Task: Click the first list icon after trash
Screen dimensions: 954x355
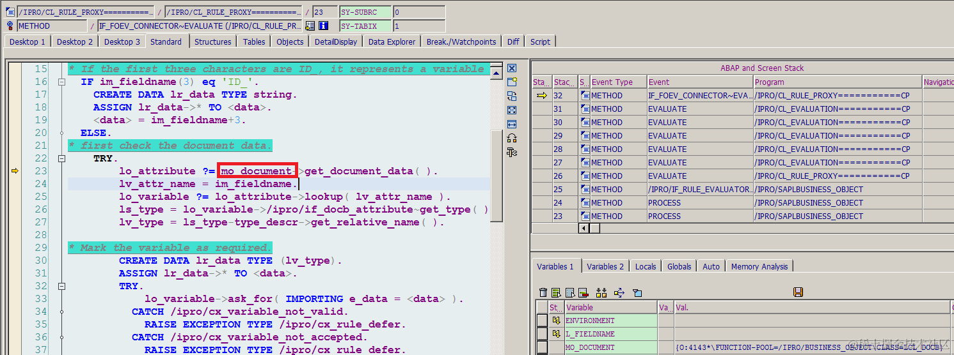Action: pos(557,292)
